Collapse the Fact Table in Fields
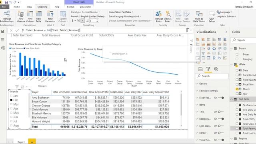The height and width of the screenshot is (144, 256). (x=232, y=99)
